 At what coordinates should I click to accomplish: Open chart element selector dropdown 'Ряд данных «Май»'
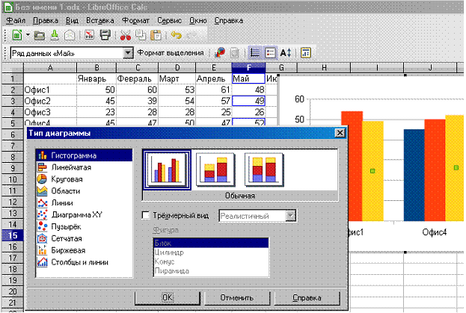click(x=128, y=53)
